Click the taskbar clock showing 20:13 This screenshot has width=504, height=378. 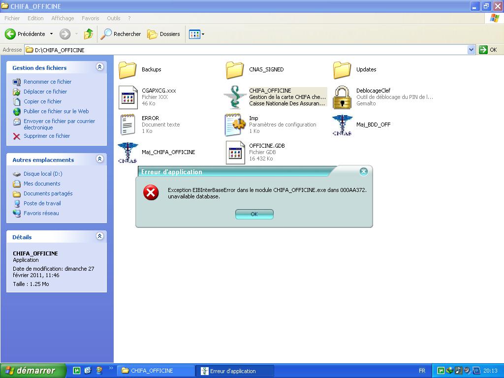(x=491, y=371)
